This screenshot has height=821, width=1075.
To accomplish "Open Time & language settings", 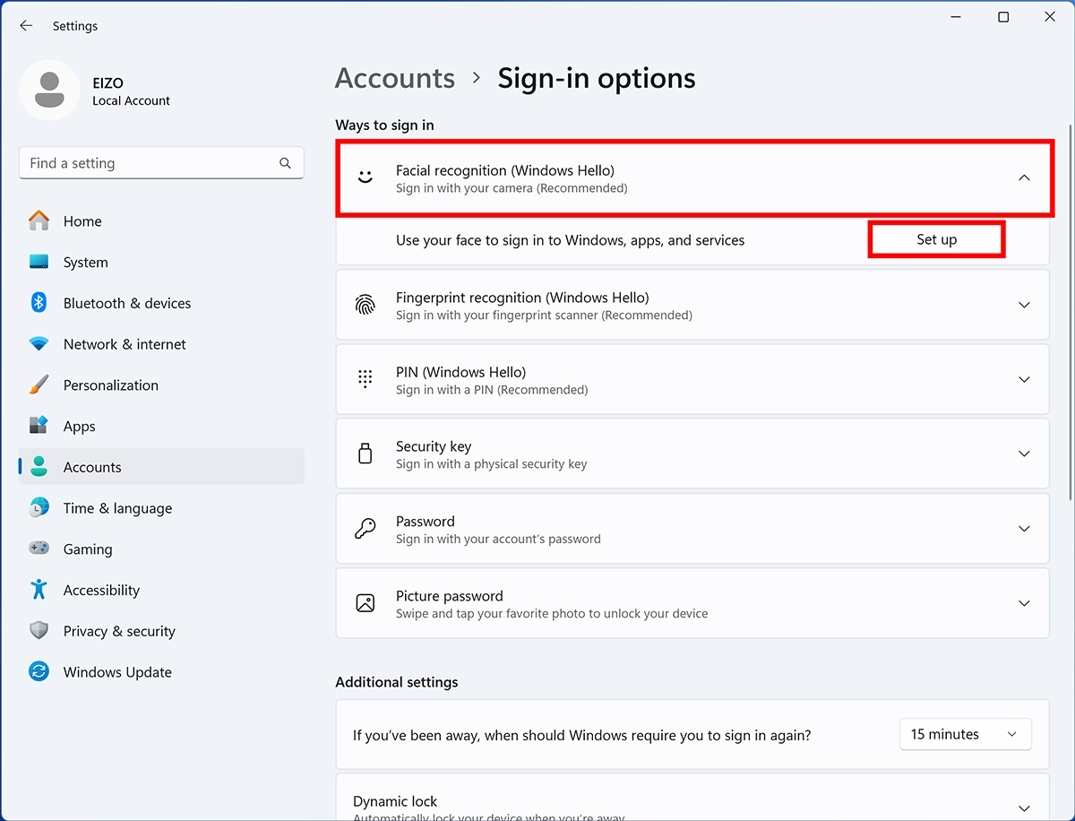I will pos(161,508).
